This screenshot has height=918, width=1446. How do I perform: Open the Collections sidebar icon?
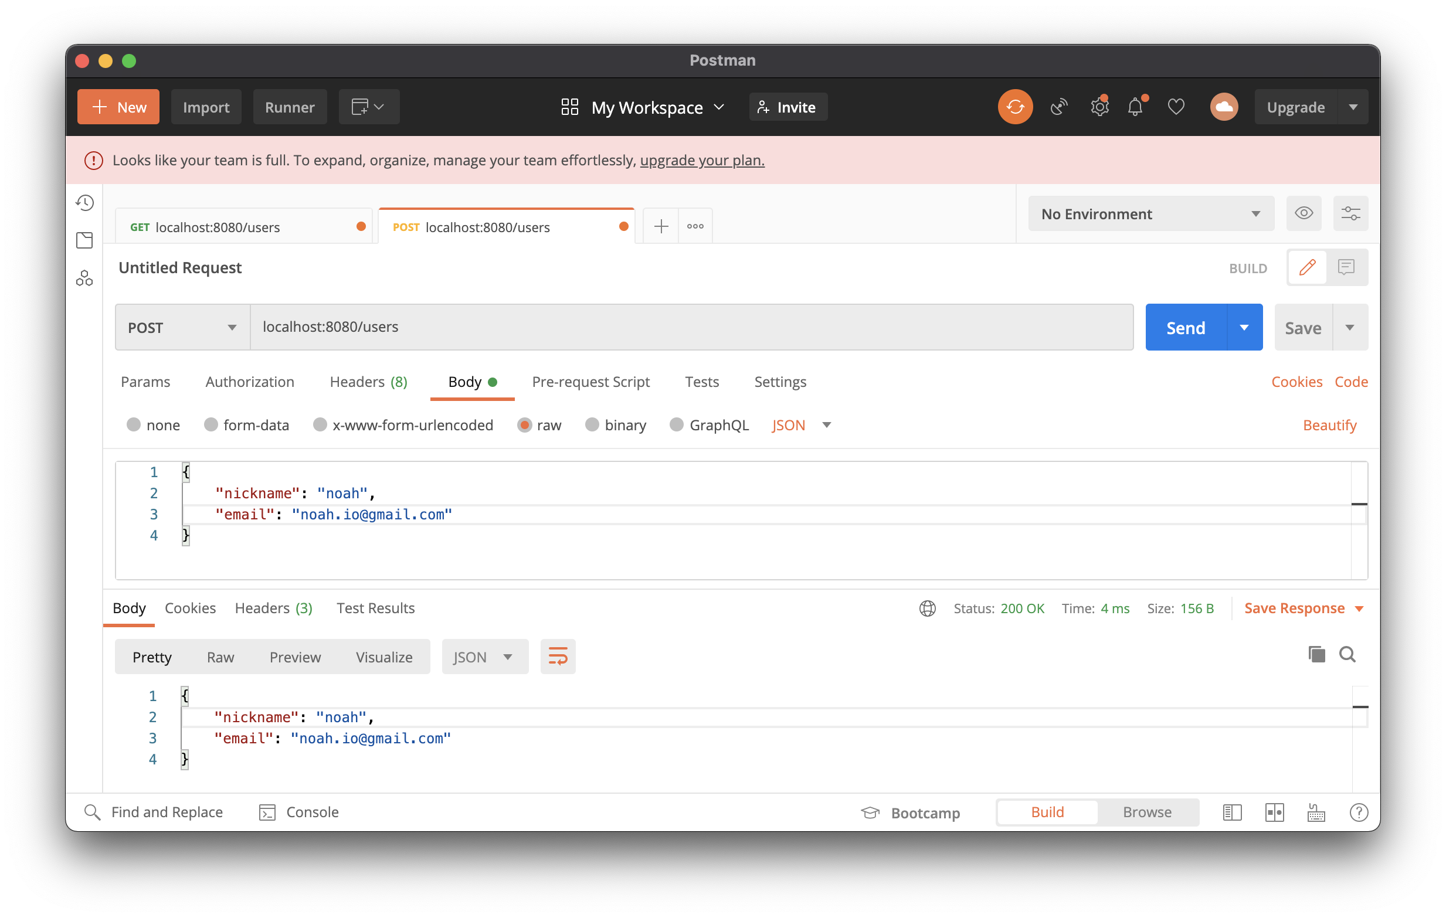[x=84, y=241]
